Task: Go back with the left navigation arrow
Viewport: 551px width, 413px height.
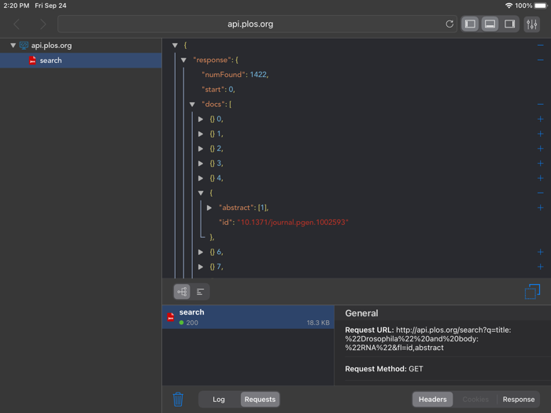Action: (17, 24)
